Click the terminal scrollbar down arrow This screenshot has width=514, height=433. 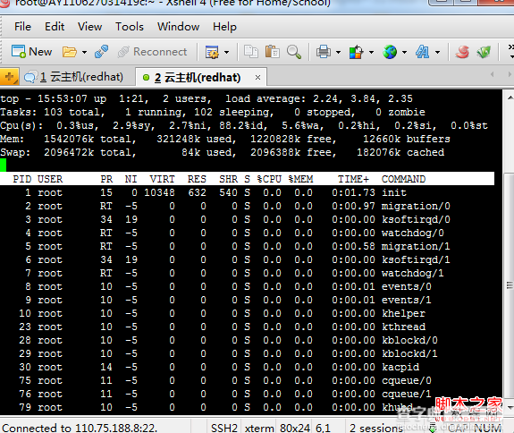pyautogui.click(x=510, y=408)
